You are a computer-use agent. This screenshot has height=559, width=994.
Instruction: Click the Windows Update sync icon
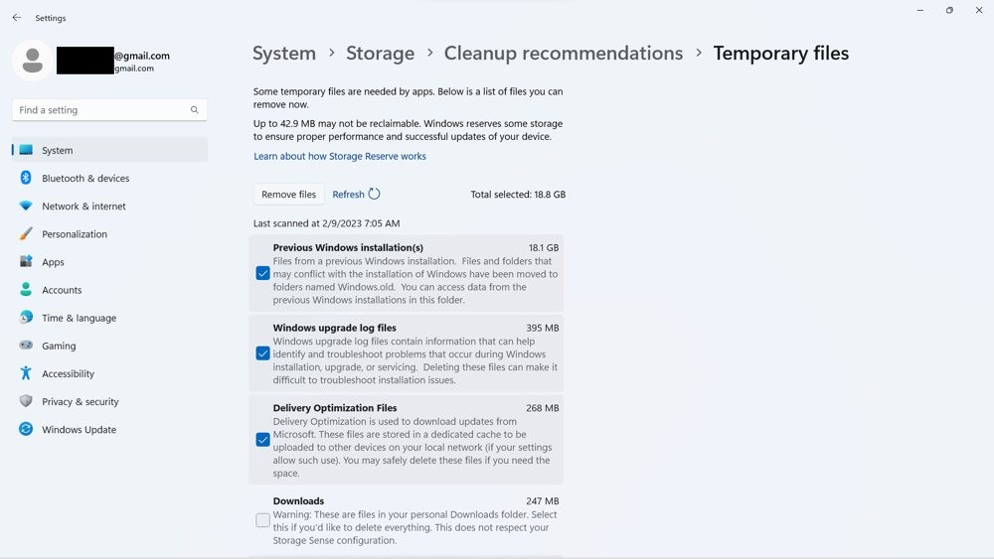[26, 429]
